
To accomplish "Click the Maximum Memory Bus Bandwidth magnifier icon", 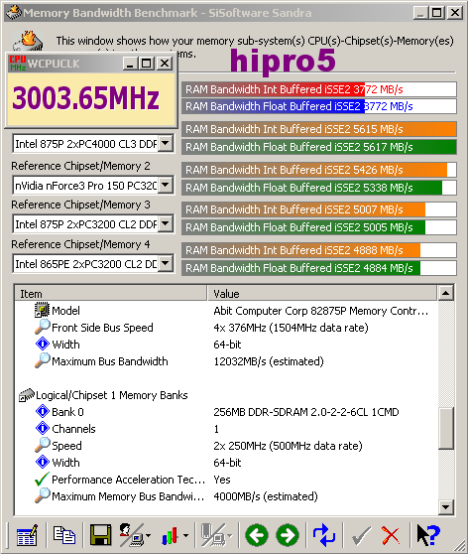I will coord(42,495).
